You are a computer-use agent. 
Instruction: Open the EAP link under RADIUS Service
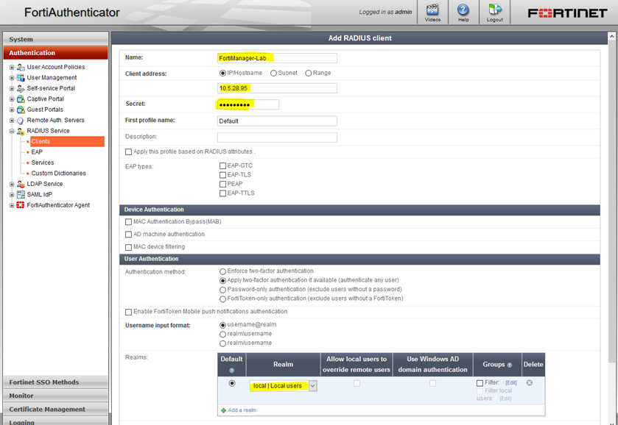37,152
